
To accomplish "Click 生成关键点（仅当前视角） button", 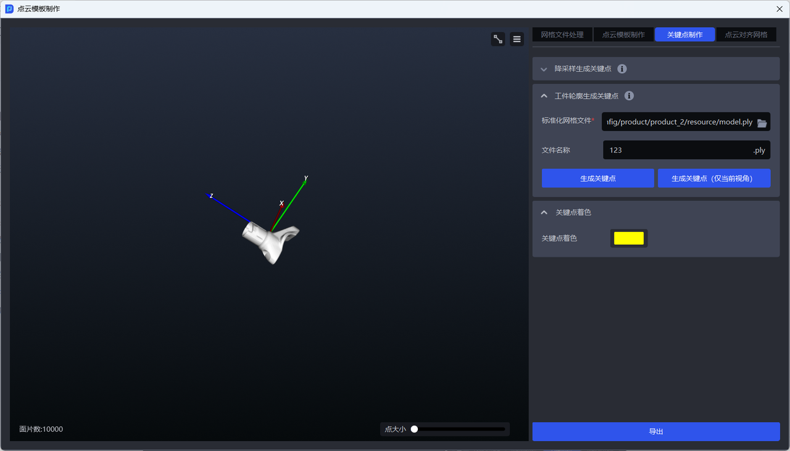I will click(x=713, y=178).
